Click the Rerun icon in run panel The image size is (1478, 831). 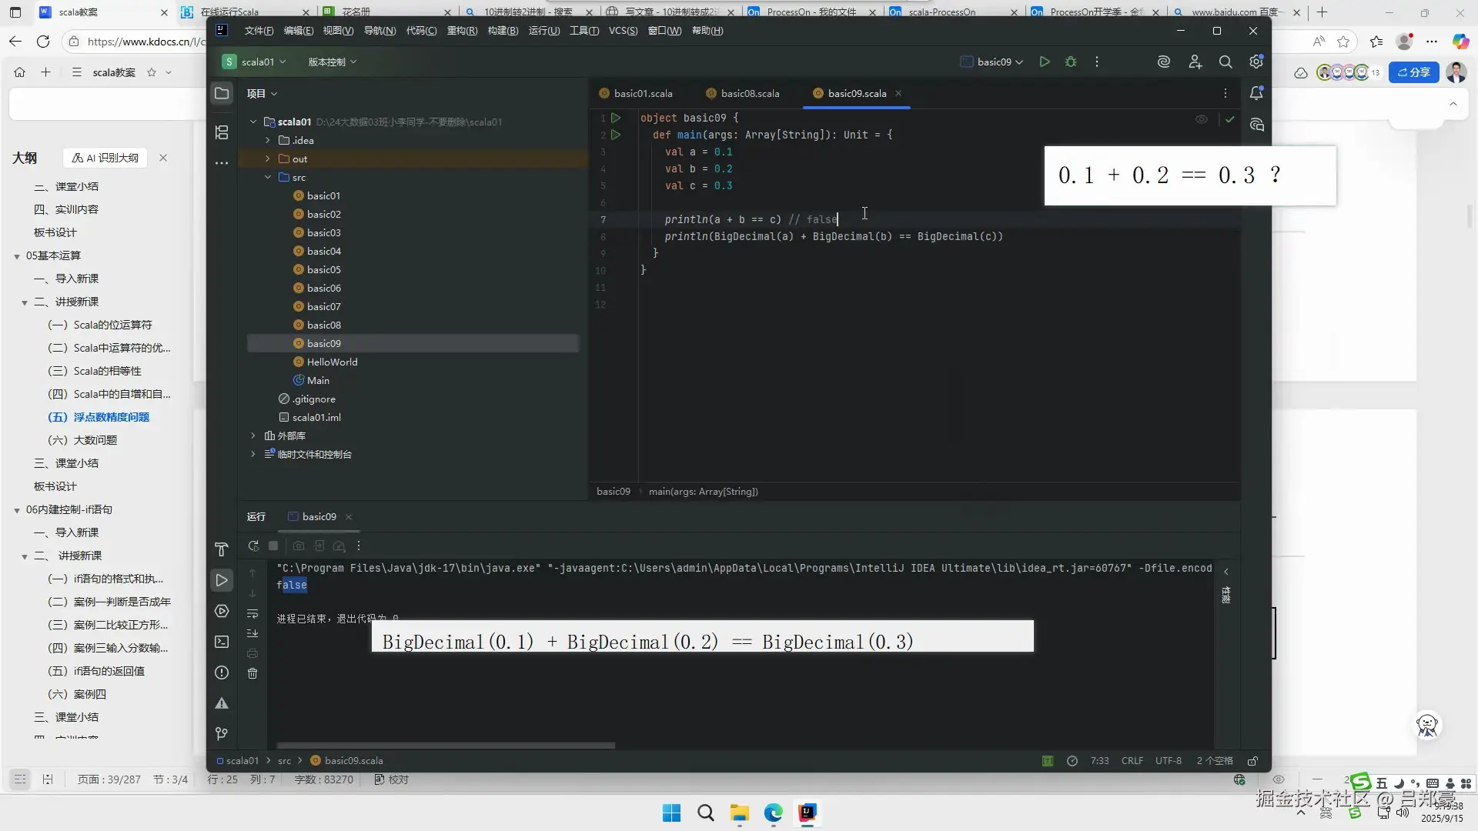pyautogui.click(x=253, y=546)
